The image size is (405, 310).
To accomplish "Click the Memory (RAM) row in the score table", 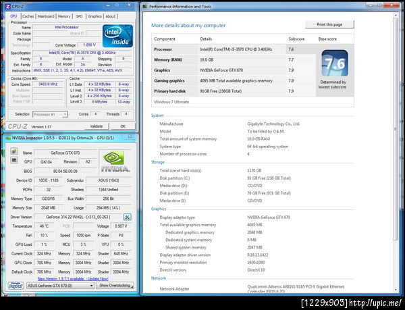I will coord(234,59).
